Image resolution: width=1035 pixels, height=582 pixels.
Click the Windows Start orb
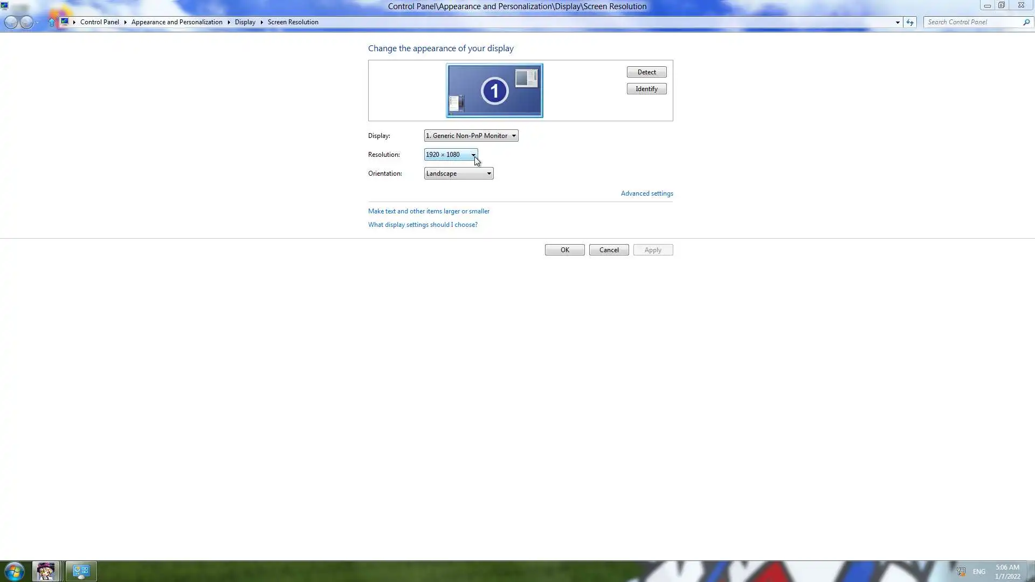point(15,571)
